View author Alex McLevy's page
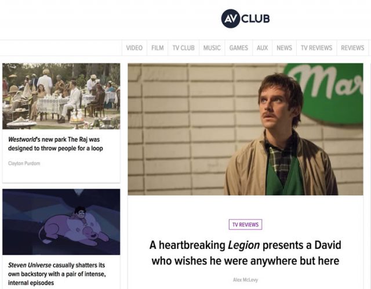The image size is (371, 289). 245,280
